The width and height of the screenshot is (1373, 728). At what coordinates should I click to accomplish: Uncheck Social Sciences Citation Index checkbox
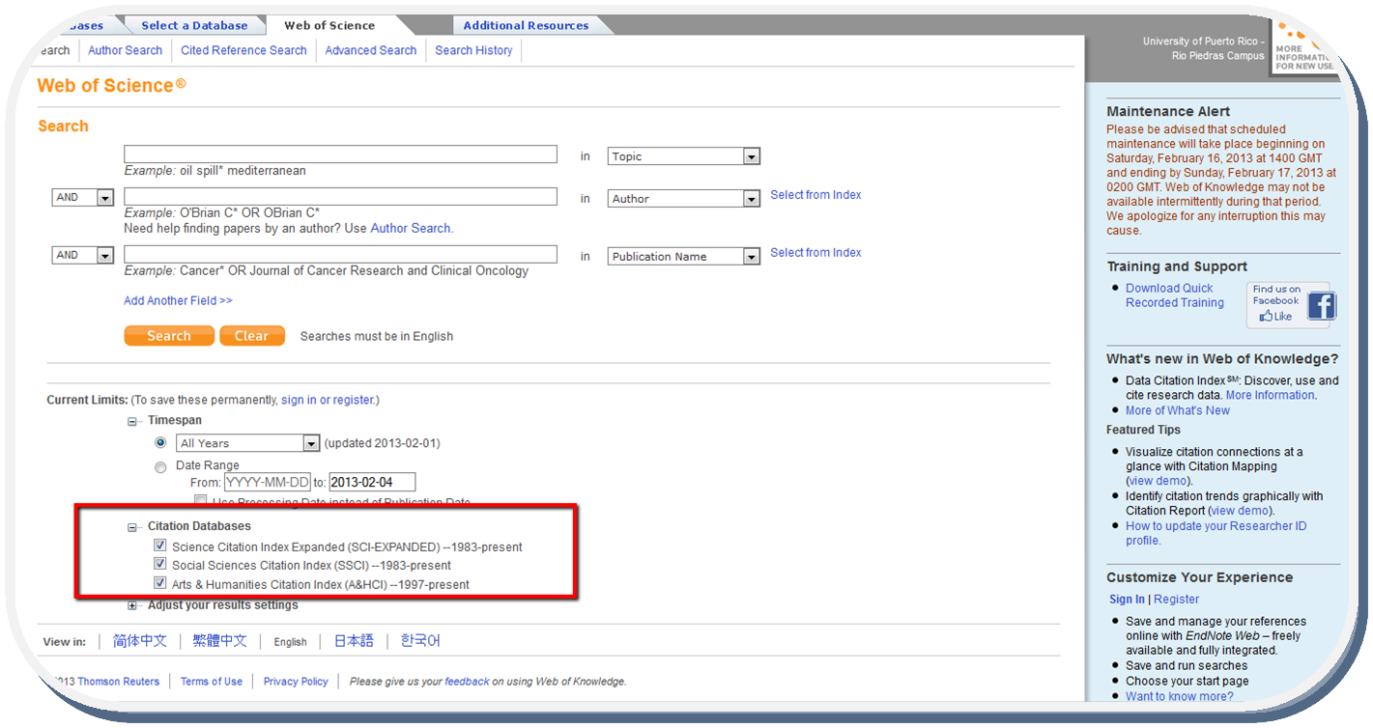160,565
